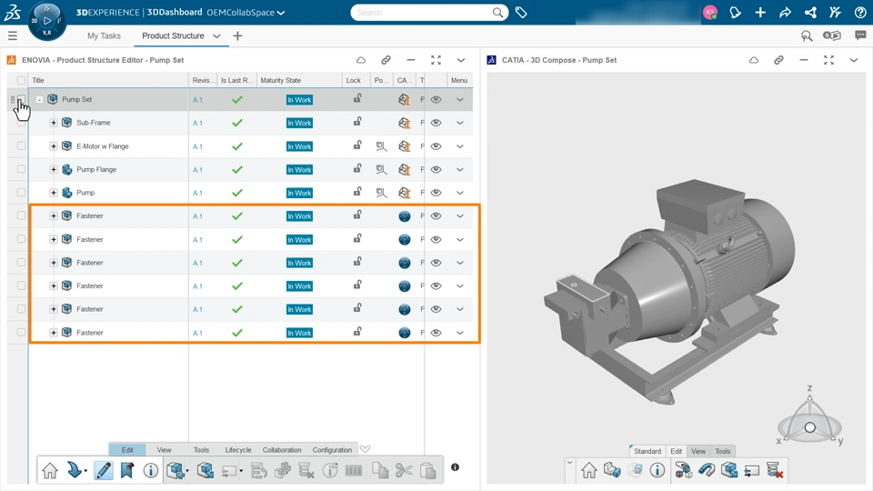The image size is (873, 491).
Task: Sort by Maturity State column header
Action: pos(281,80)
